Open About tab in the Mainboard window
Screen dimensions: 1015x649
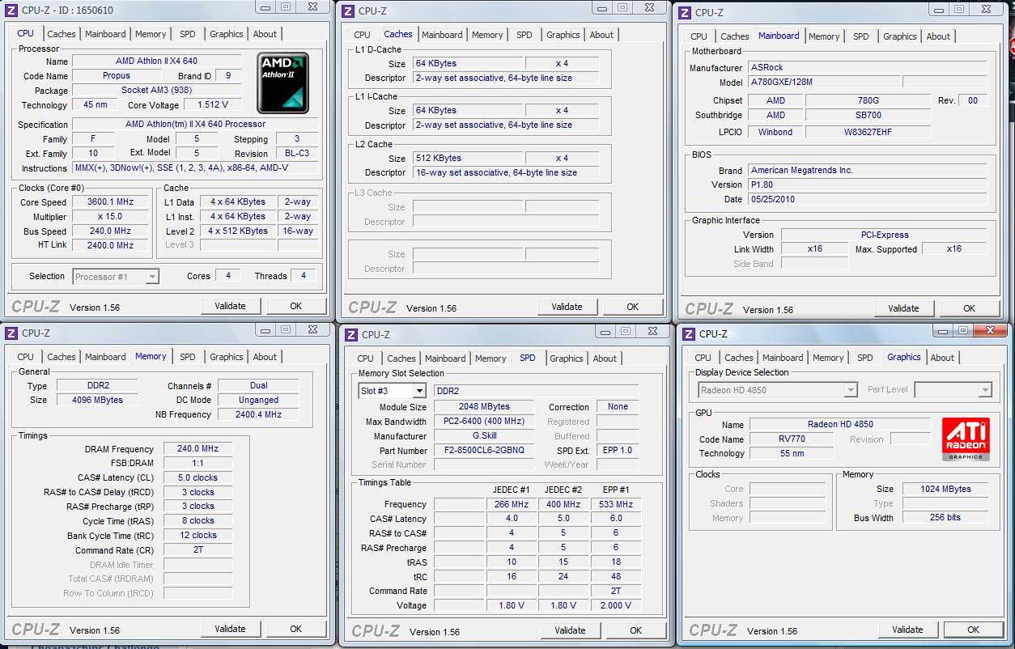(x=938, y=36)
